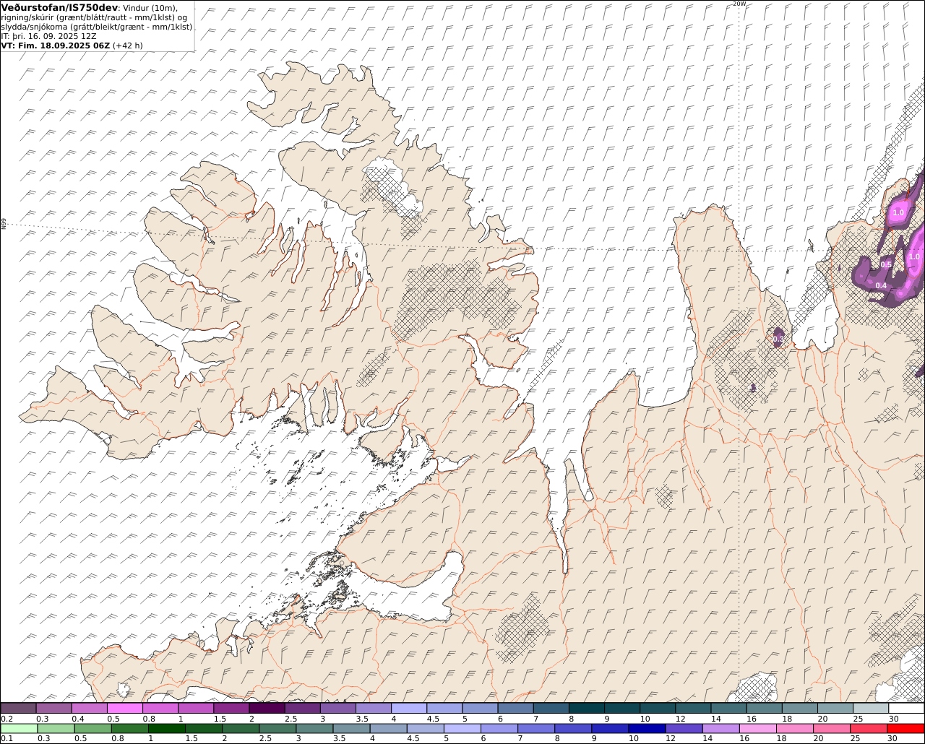925x744 pixels.
Task: Click upper legend value label '0.2'
Action: coord(7,719)
